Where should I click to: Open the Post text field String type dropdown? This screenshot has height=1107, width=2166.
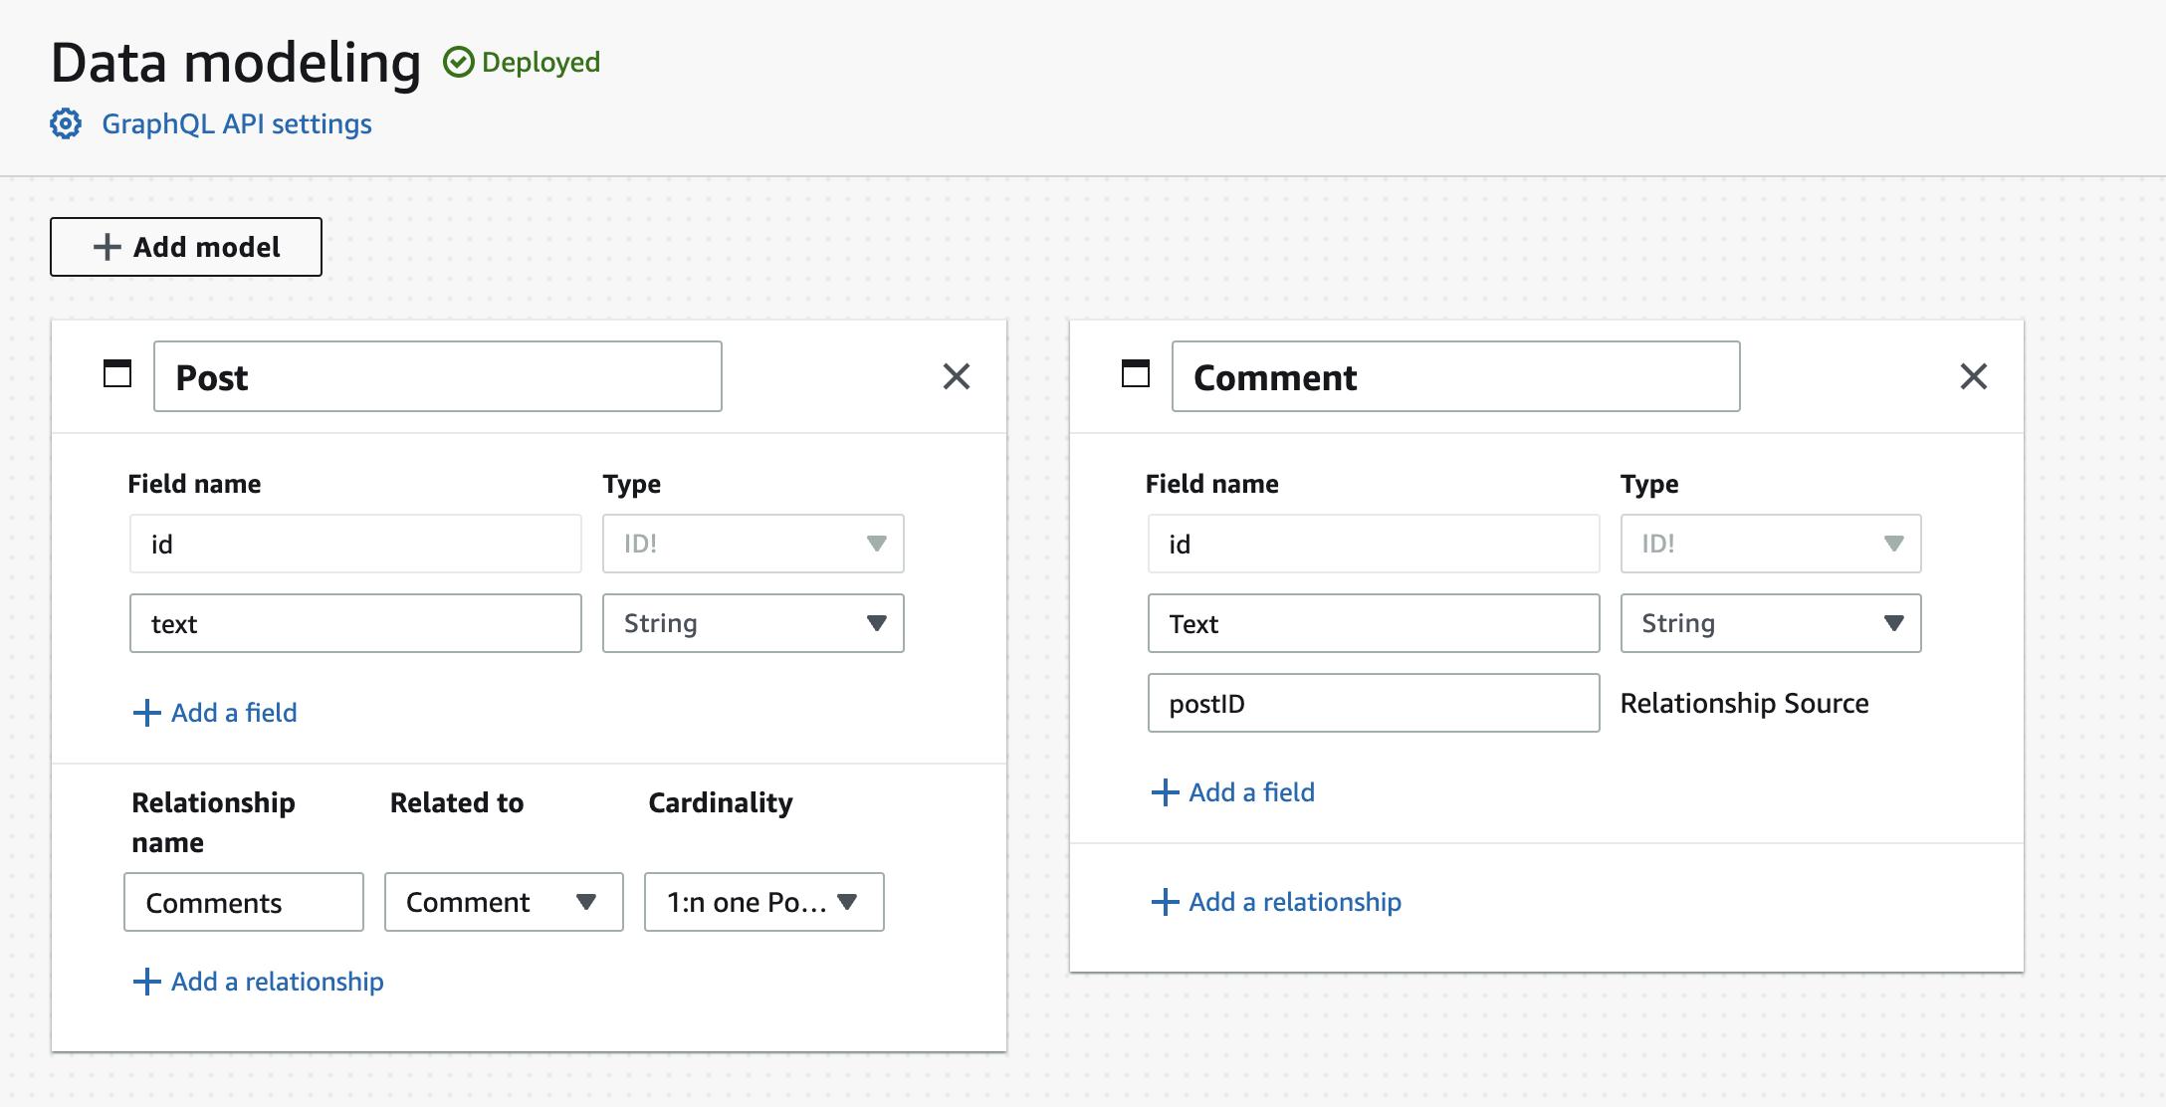[753, 623]
